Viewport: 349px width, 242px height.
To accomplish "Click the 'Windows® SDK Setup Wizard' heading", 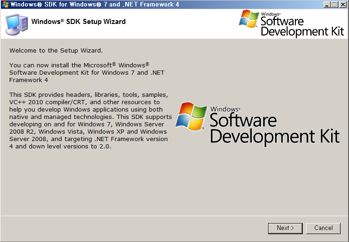I will coord(78,22).
